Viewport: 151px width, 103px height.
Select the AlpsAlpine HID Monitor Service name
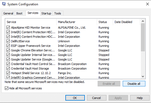point(31,28)
